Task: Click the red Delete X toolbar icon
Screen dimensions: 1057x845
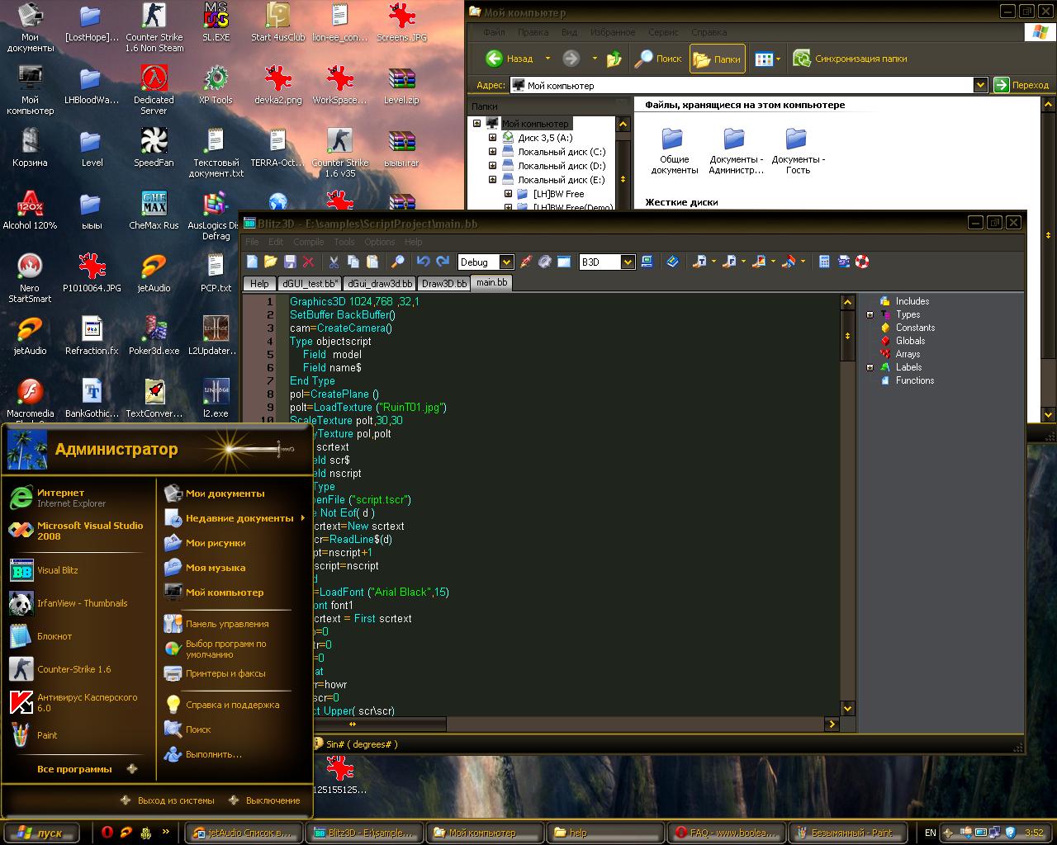Action: pyautogui.click(x=308, y=262)
